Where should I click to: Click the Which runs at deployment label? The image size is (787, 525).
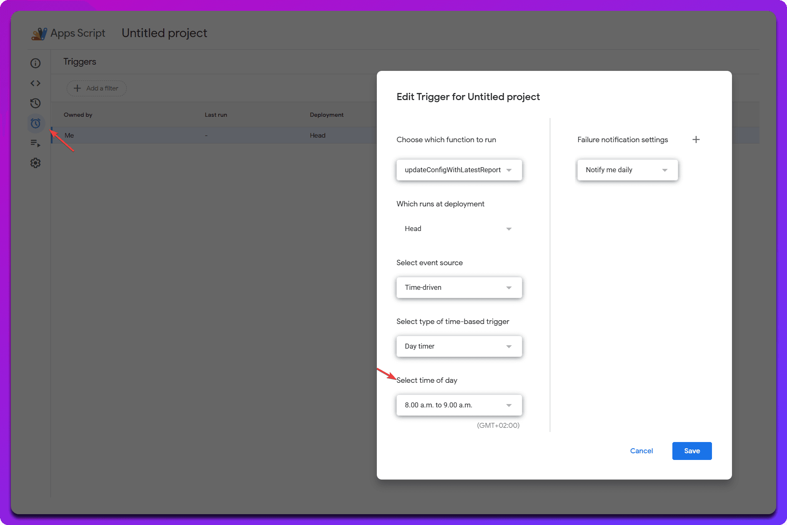(440, 204)
